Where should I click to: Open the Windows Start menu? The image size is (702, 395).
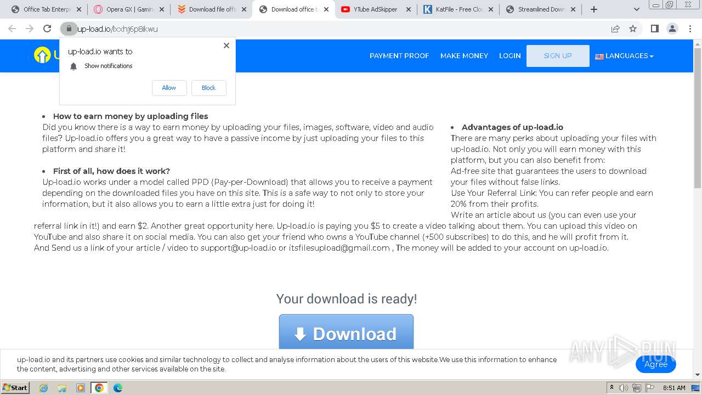(15, 387)
